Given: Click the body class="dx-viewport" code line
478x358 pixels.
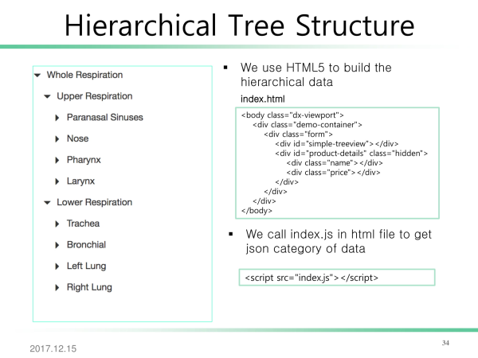Looking at the screenshot, I should coord(292,115).
